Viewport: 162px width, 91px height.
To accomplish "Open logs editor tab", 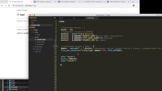I will click(x=74, y=18).
